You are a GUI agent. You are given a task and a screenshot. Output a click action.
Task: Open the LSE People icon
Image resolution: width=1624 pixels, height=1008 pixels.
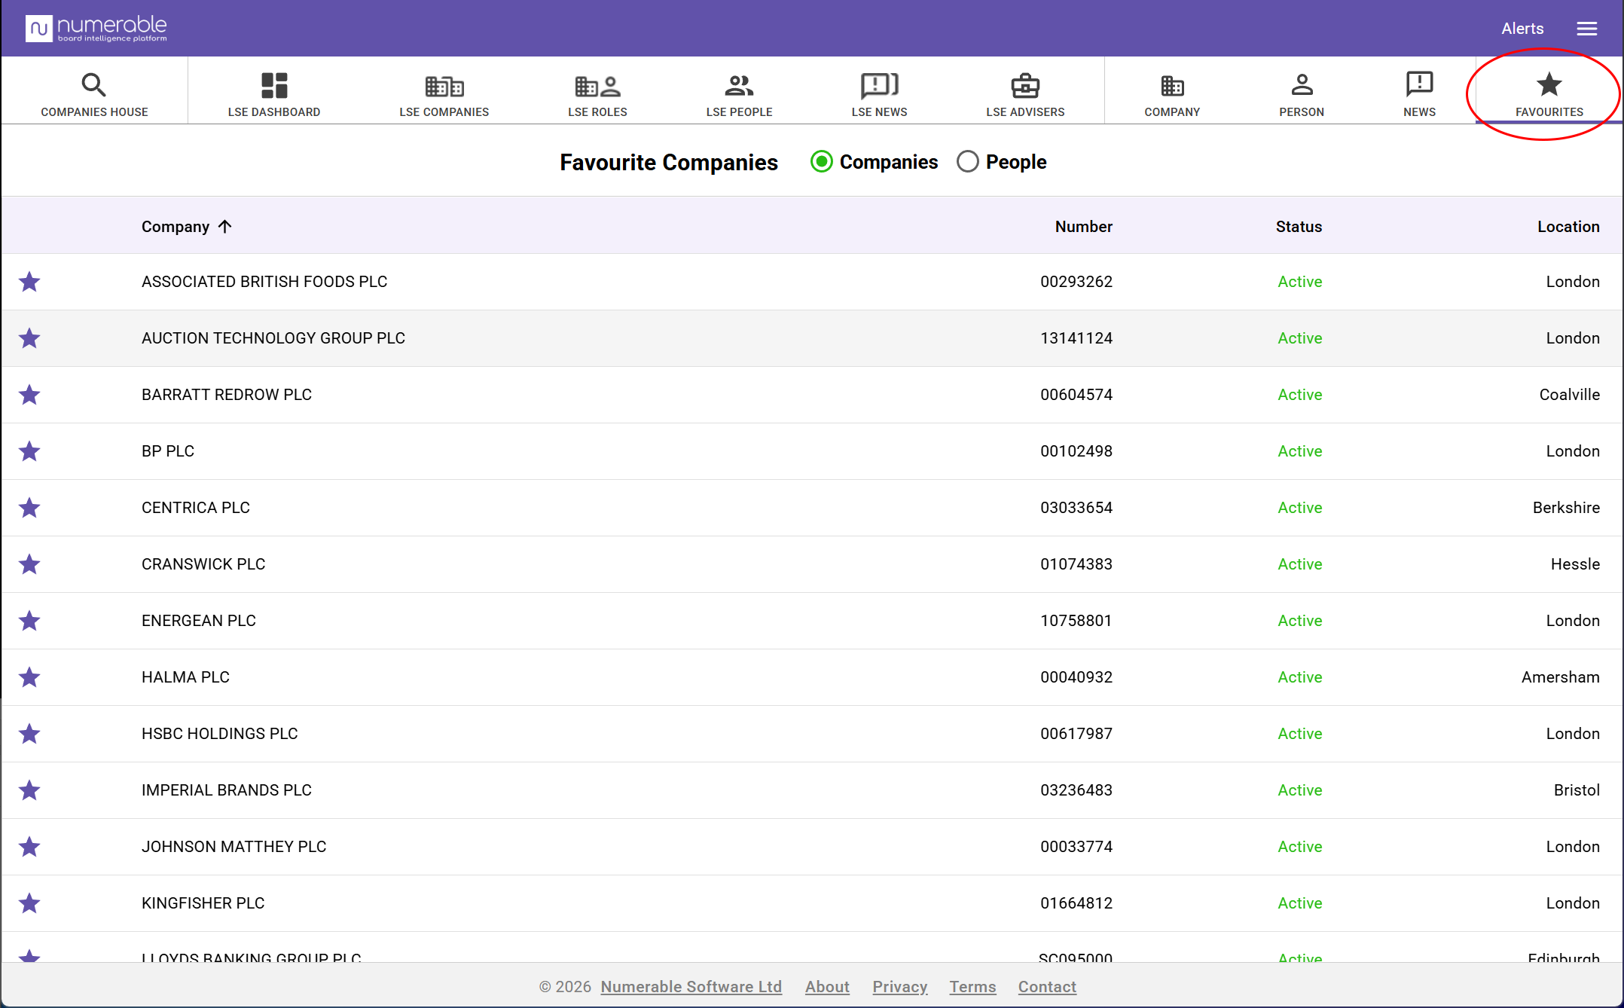tap(739, 86)
